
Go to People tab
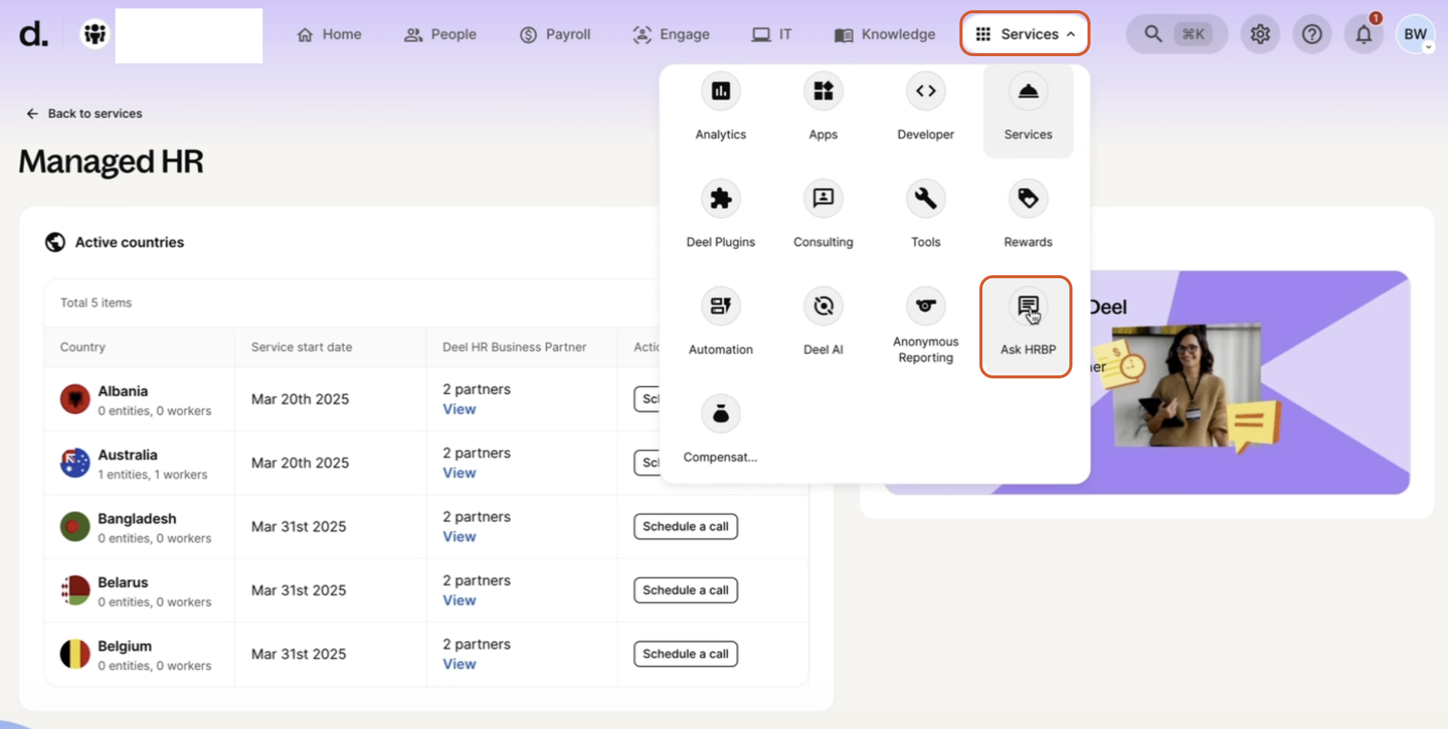click(x=440, y=34)
